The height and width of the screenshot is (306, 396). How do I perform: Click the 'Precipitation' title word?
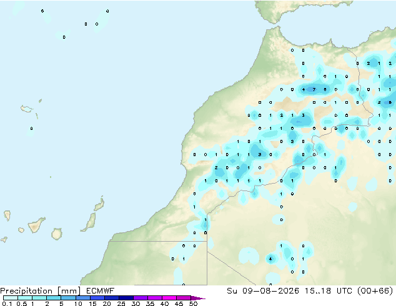[x=26, y=291]
